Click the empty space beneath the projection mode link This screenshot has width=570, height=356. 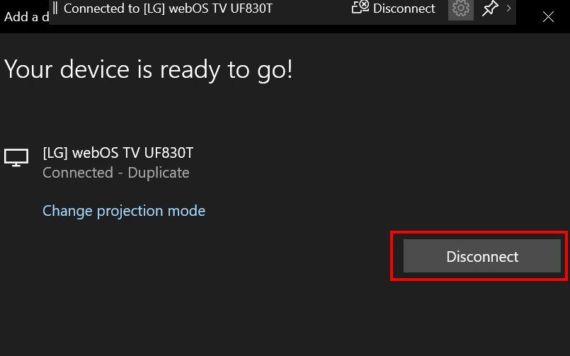click(124, 269)
